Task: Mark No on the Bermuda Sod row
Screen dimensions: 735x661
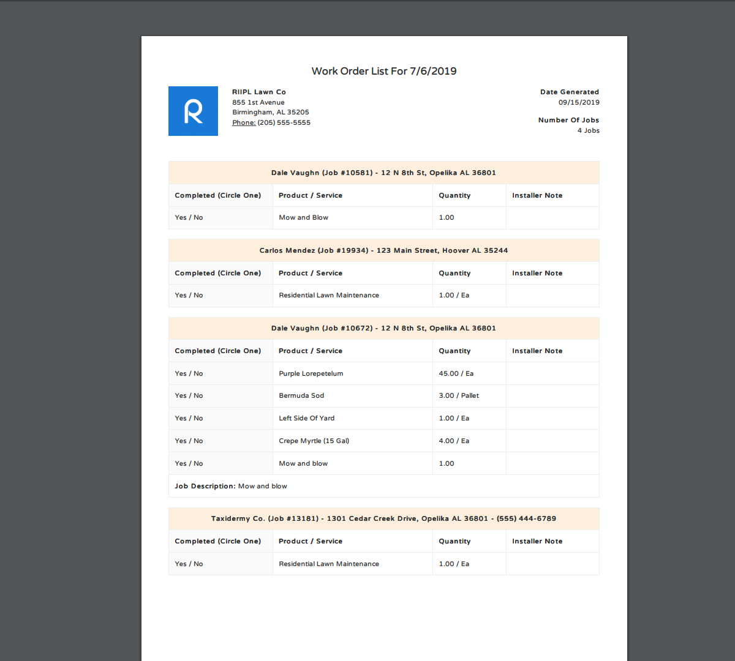Action: pos(199,395)
